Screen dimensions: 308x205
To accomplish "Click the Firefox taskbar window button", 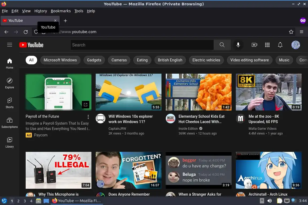I will coord(77,201).
